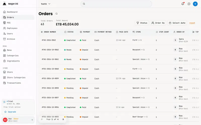Open order #TES-2026-10-0058
Image resolution: width=201 pixels, height=125 pixels.
tap(50, 88)
